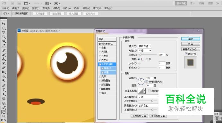
Task: Select the Zoom tool
Action: pos(4,116)
